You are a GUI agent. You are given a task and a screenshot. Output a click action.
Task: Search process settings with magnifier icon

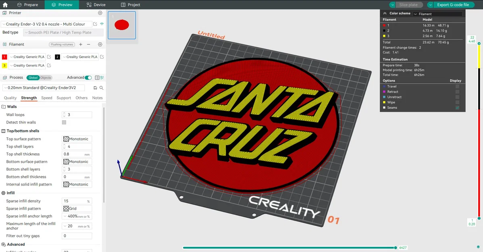101,88
